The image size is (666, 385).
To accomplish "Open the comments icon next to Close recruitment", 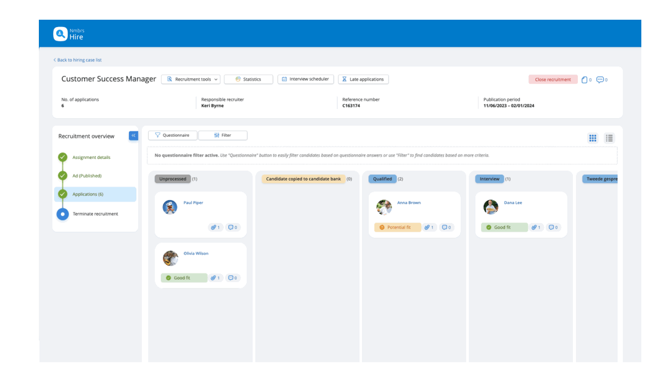I will tap(601, 79).
